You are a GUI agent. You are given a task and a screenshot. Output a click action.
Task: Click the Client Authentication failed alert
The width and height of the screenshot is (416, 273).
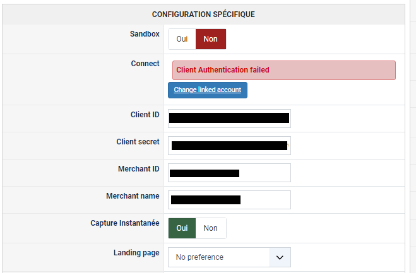coord(283,70)
